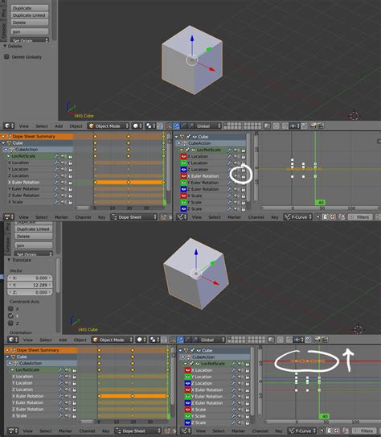Click Join button, upper tool shelf

(x=29, y=31)
